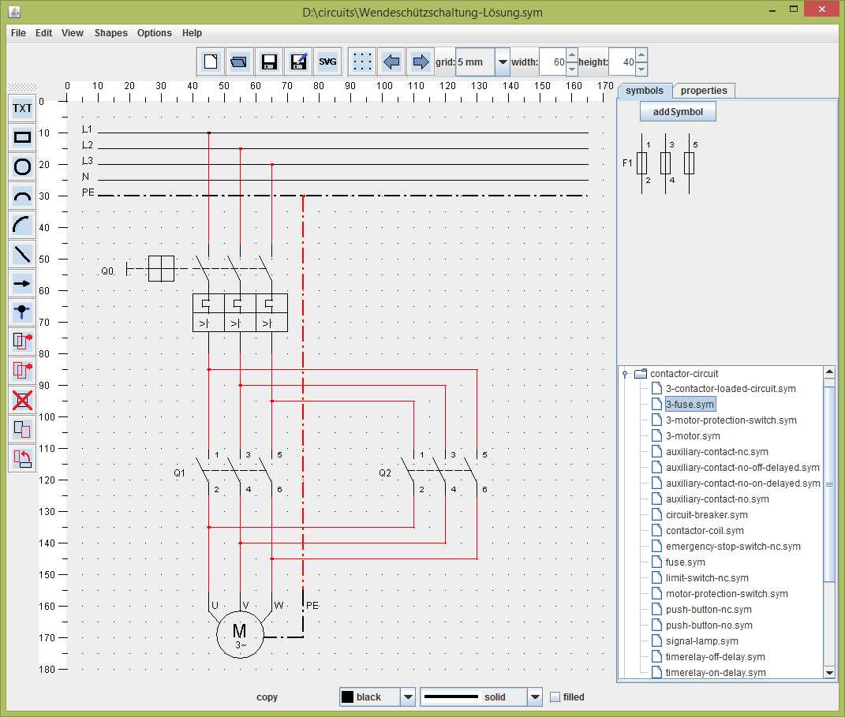Viewport: 845px width, 717px height.
Task: Select the TXT text tool
Action: pos(22,108)
